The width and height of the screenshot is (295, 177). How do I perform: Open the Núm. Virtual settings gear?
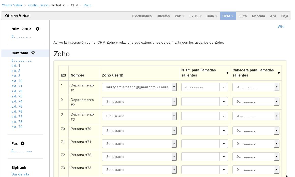(x=37, y=29)
